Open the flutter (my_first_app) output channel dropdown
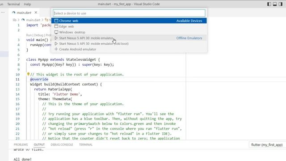286x161 pixels. point(267,145)
